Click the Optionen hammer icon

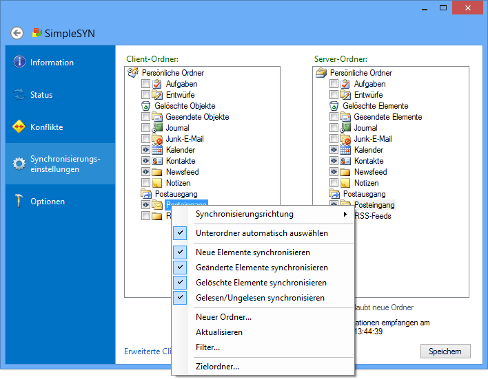click(x=19, y=201)
